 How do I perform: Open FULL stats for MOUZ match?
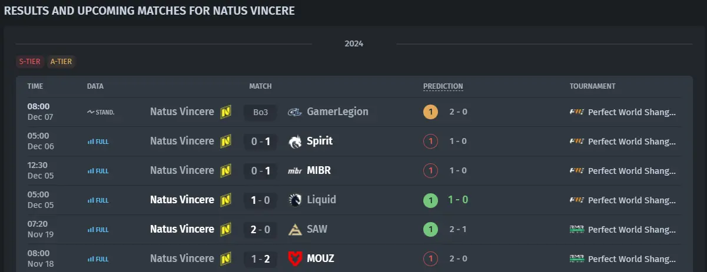point(98,259)
